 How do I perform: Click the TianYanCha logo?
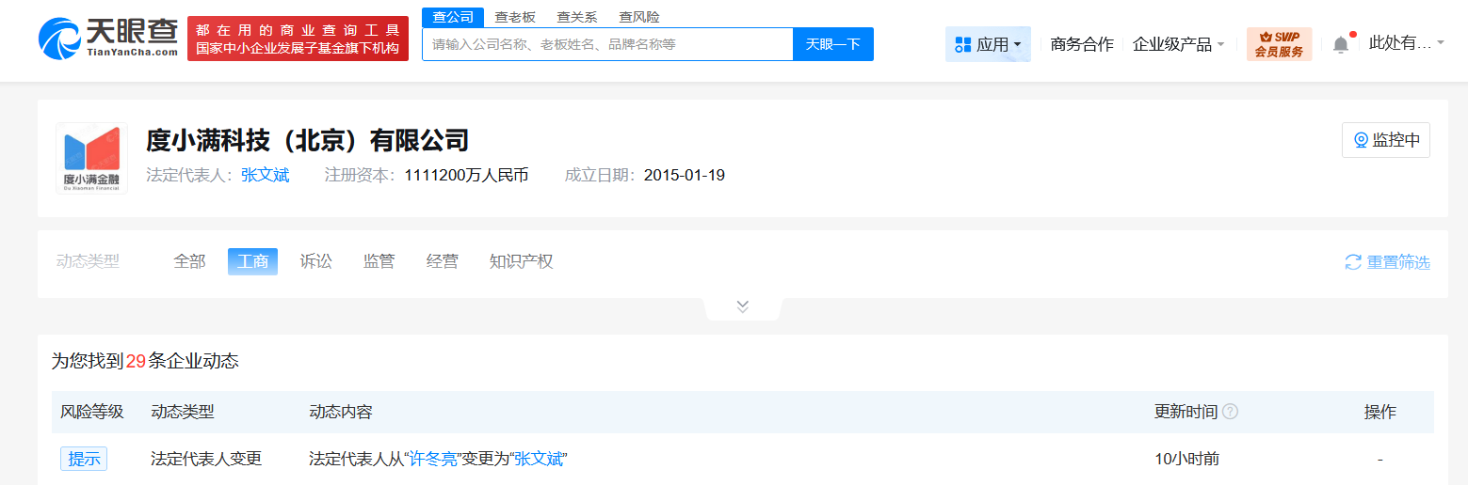[x=107, y=38]
